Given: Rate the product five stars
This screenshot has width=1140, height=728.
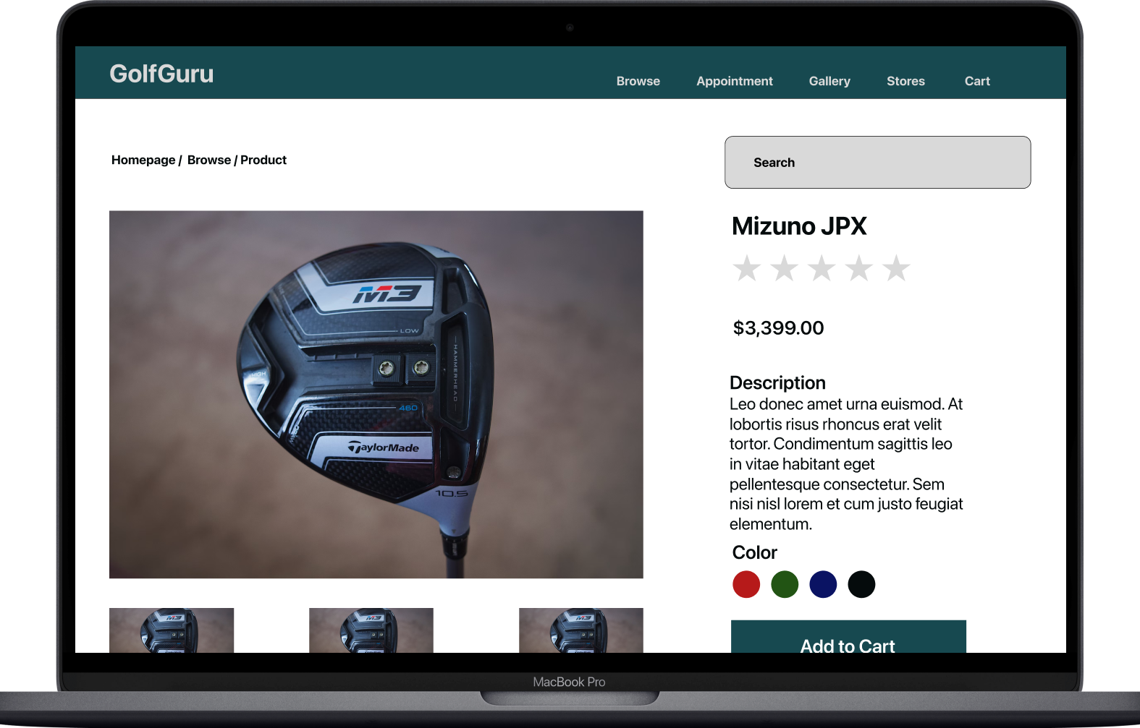Looking at the screenshot, I should 896,268.
